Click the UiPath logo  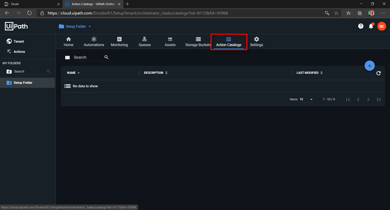pyautogui.click(x=16, y=26)
